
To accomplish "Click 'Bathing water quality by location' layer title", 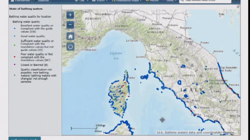I will (30, 17).
